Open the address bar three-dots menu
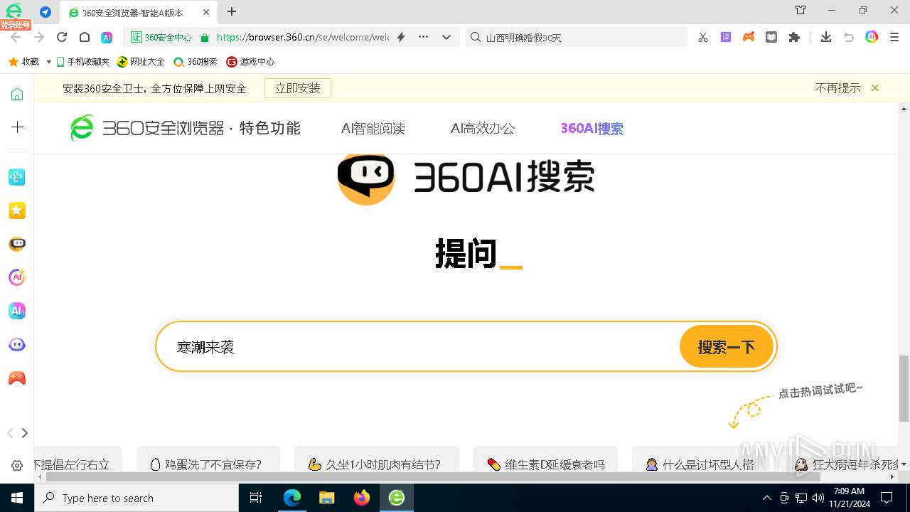The image size is (910, 512). pyautogui.click(x=424, y=38)
